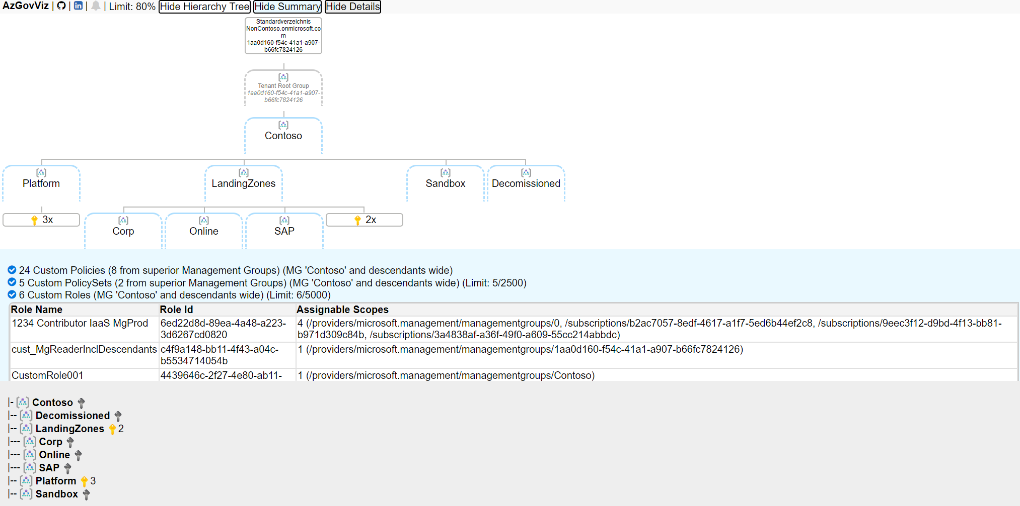This screenshot has width=1020, height=506.
Task: Click the bell notification icon
Action: tap(96, 6)
